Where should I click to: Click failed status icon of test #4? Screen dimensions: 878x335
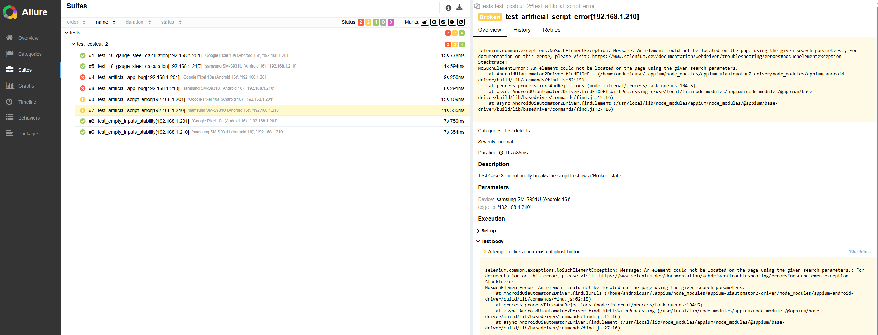click(83, 77)
